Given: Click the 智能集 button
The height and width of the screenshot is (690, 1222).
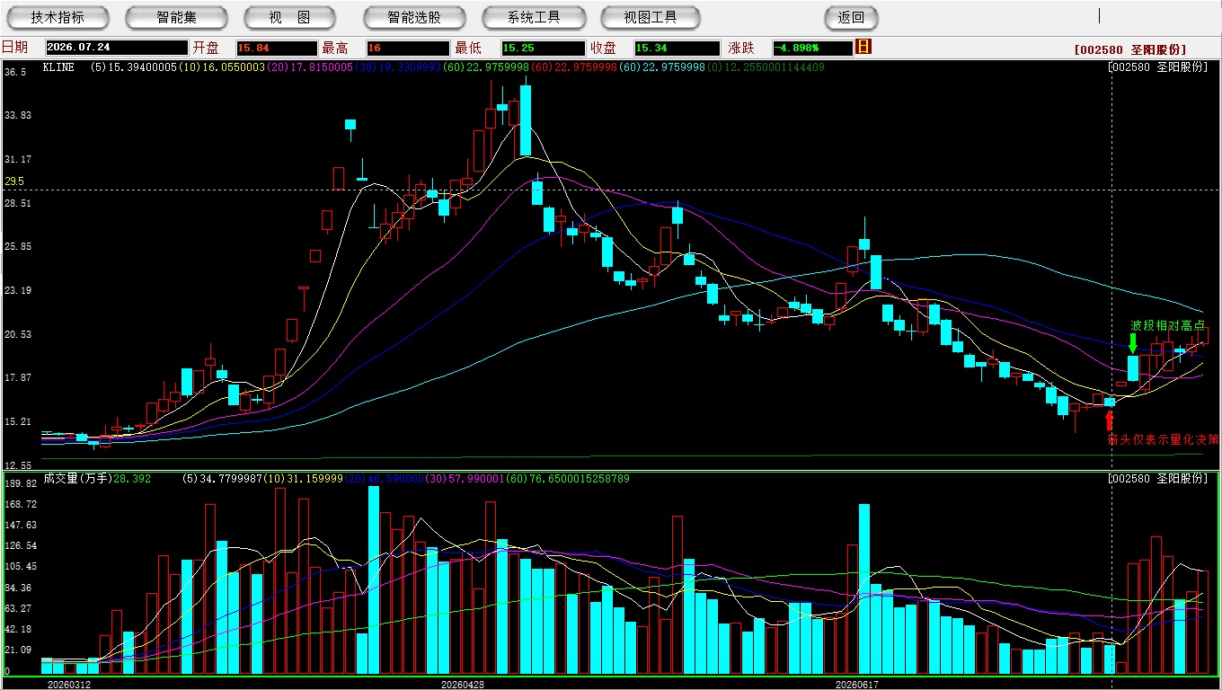Looking at the screenshot, I should 176,18.
